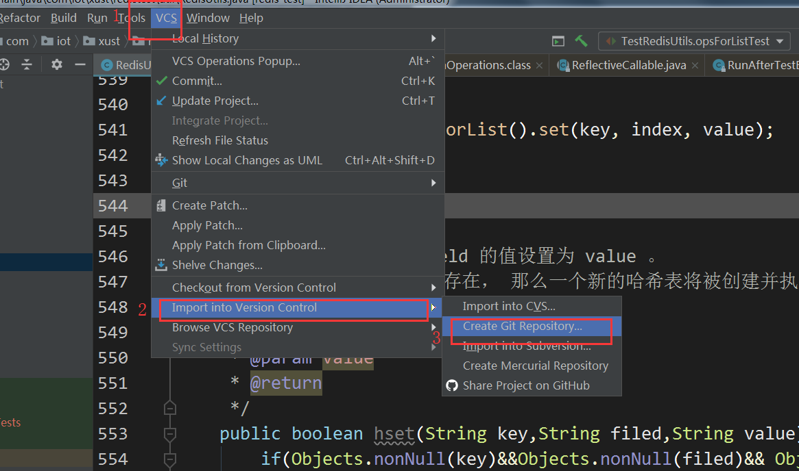799x471 pixels.
Task: Click the locate/scroll-from-source target icon
Action: [x=4, y=64]
